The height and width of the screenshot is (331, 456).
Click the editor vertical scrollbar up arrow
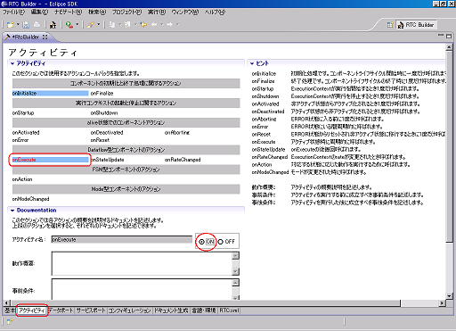(449, 47)
